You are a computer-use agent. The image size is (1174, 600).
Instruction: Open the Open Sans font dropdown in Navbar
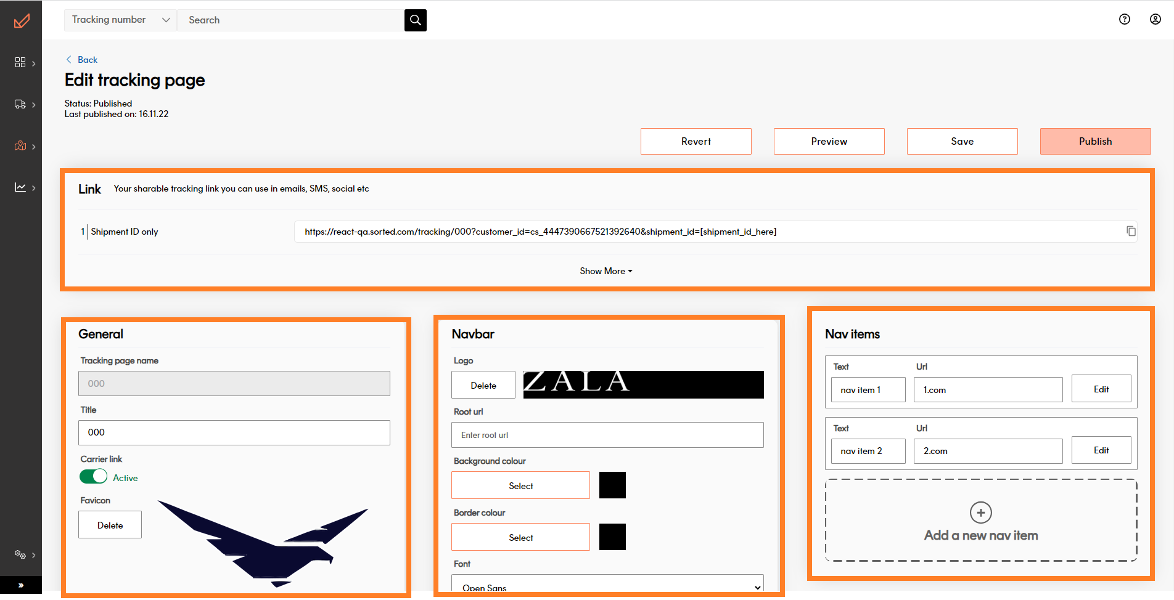coord(607,586)
